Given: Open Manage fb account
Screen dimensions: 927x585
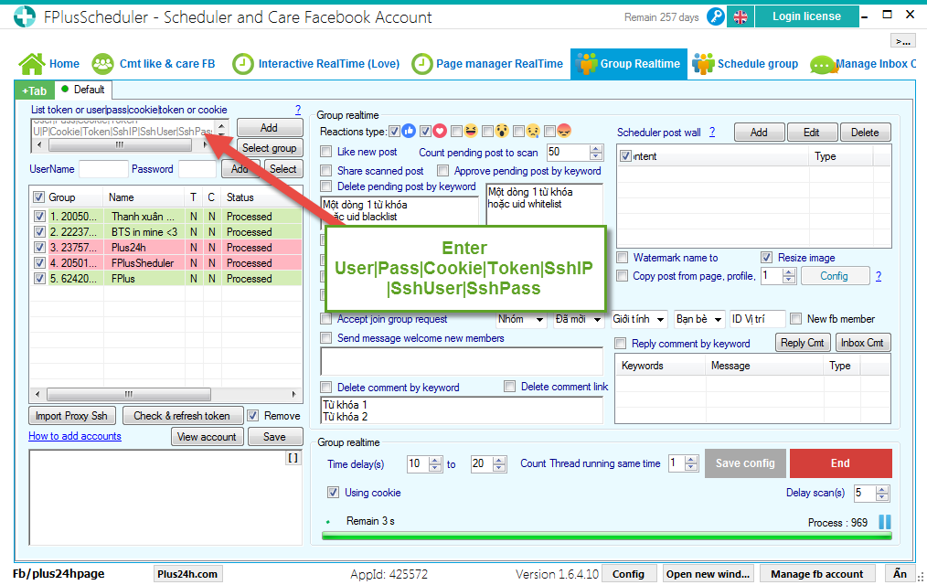Looking at the screenshot, I should pyautogui.click(x=816, y=574).
